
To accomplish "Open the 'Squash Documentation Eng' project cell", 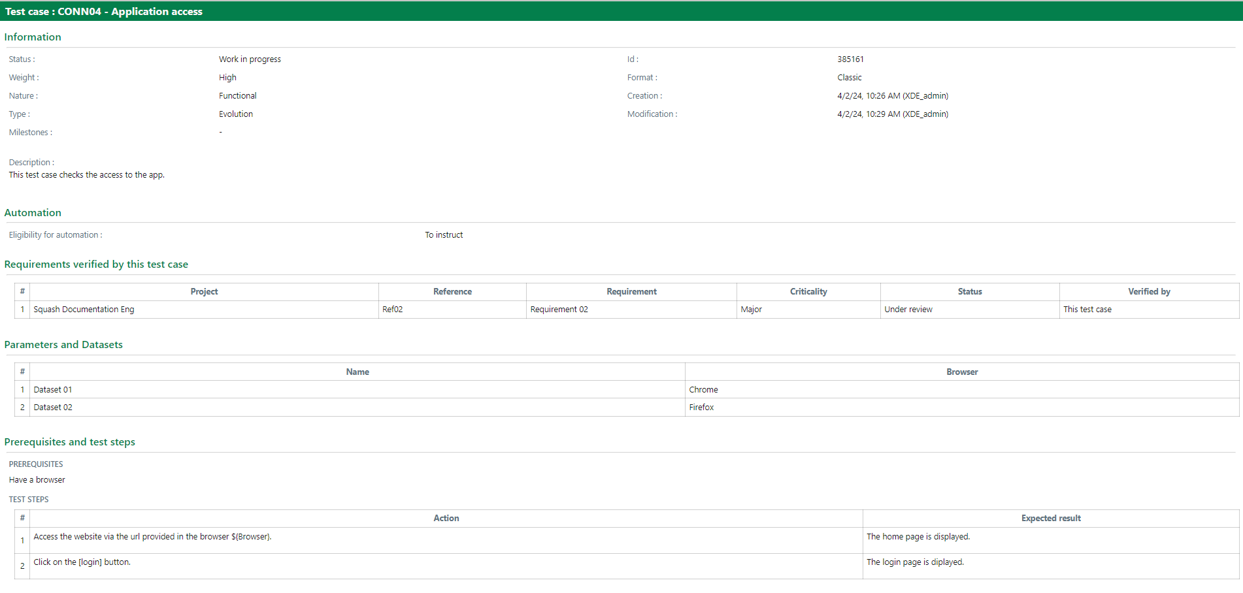I will [84, 310].
